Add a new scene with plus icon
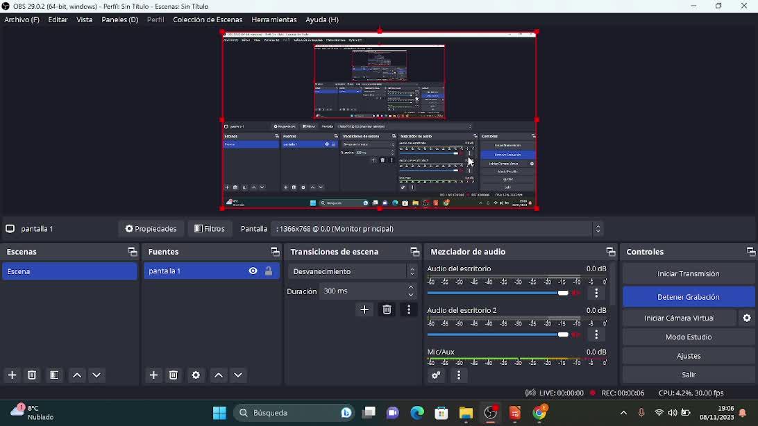Viewport: 758px width, 426px height. point(12,375)
